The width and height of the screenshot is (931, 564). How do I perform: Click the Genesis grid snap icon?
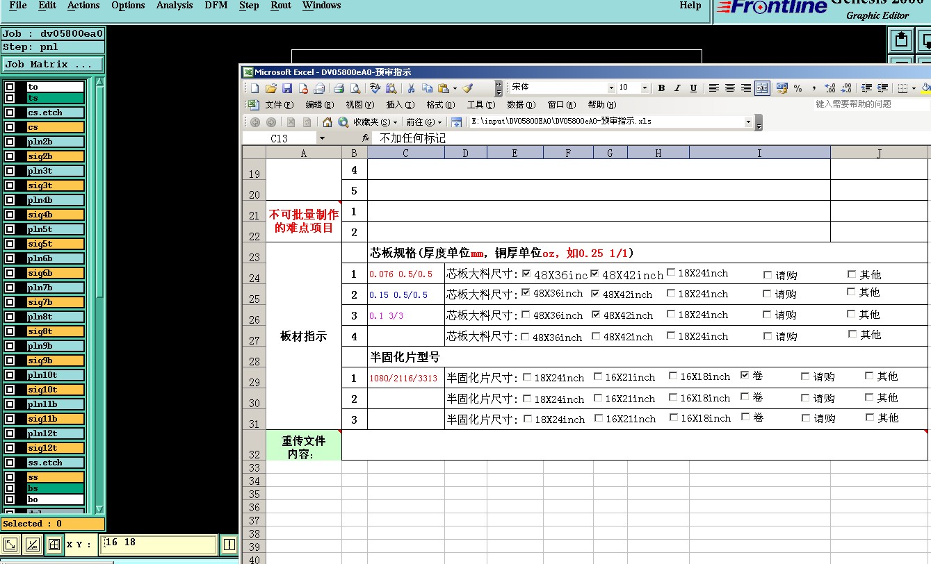54,545
